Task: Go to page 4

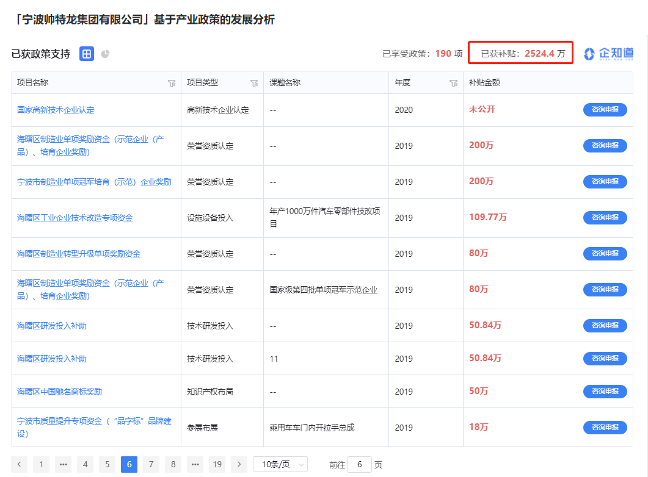Action: [x=85, y=464]
